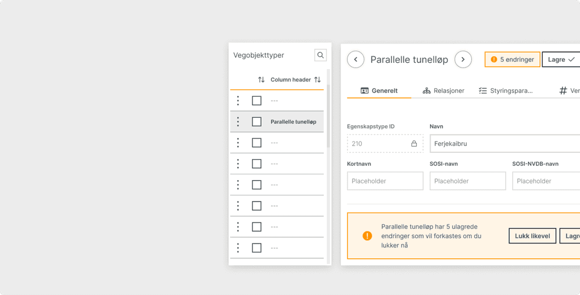
Task: Open three-dot menu on first table row
Action: pos(238,101)
